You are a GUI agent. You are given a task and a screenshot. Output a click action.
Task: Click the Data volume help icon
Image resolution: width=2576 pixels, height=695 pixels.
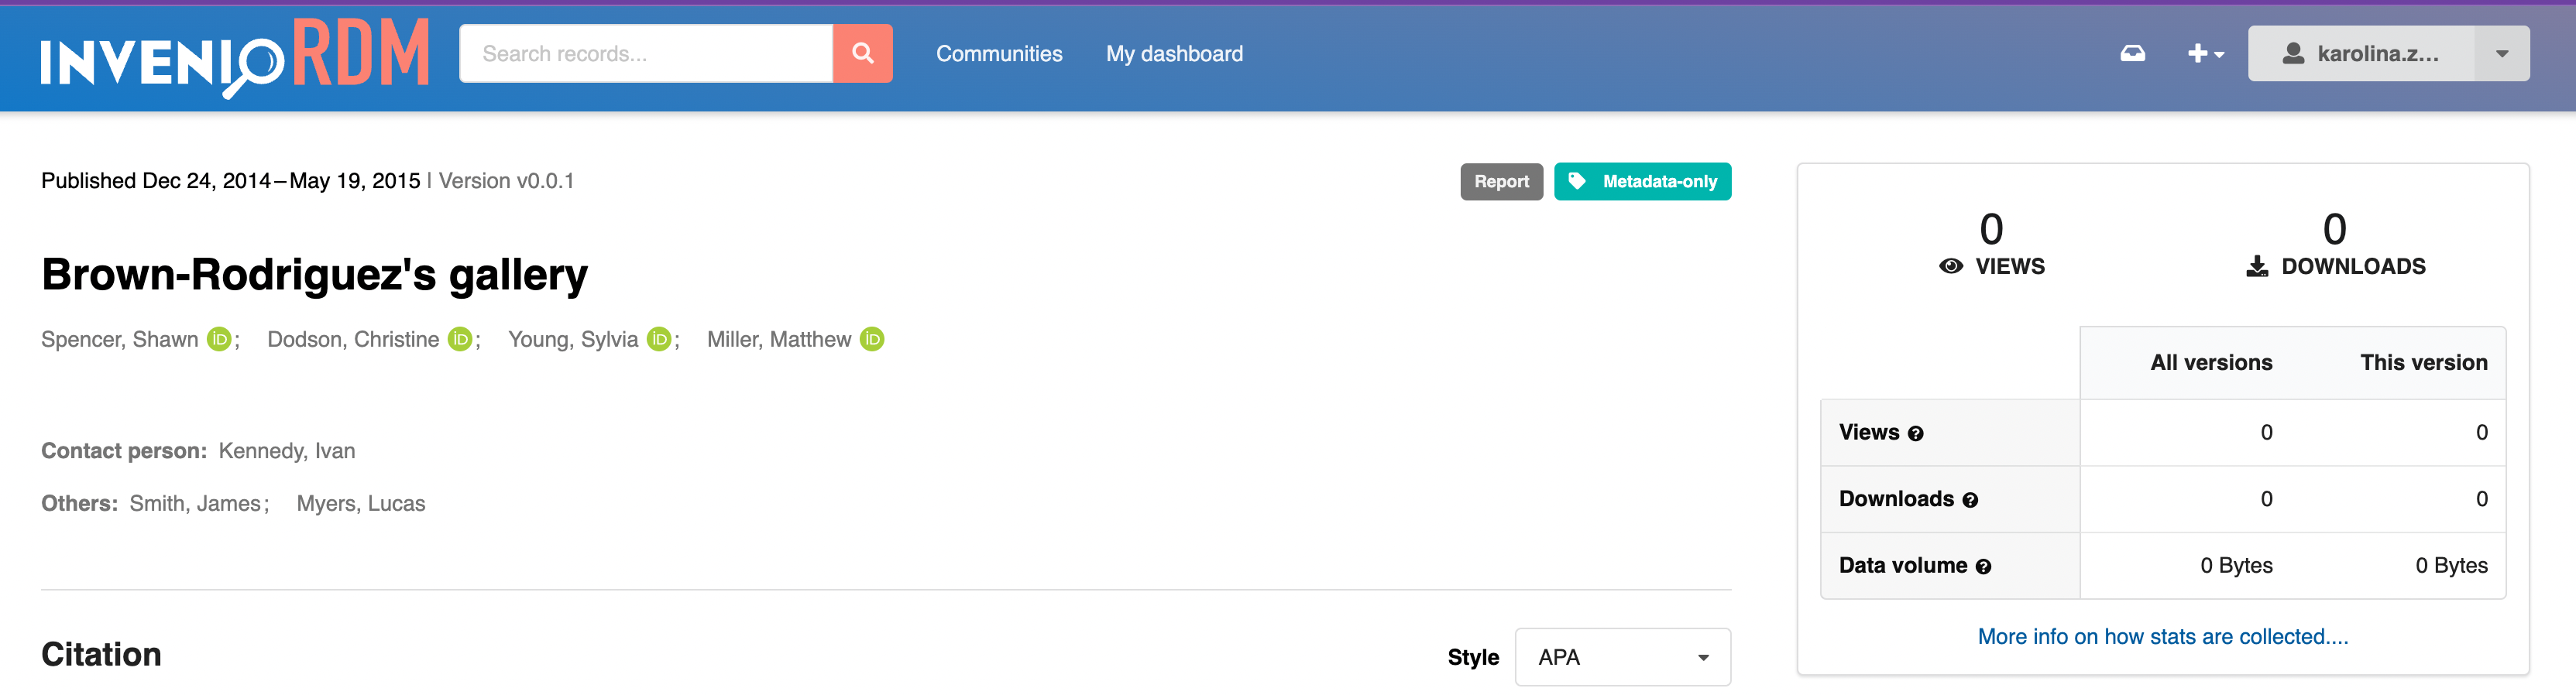pos(1983,567)
